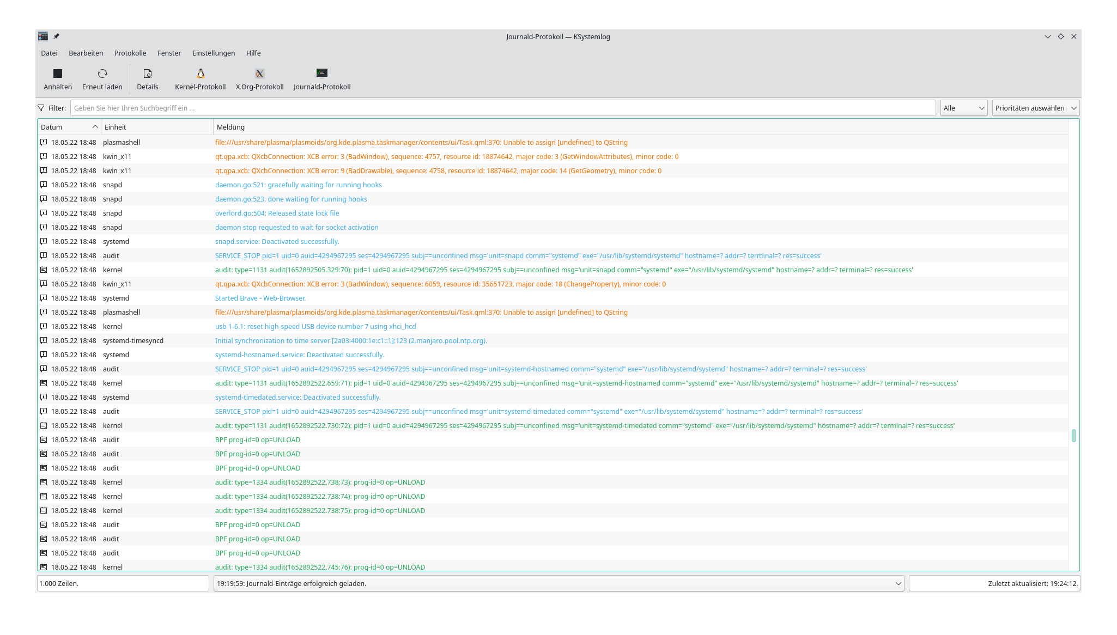
Task: Click the KSystemlog app icon in title bar
Action: click(43, 36)
